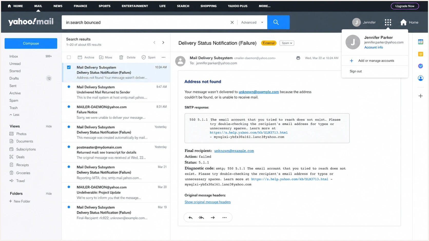The height and width of the screenshot is (241, 429).
Task: Click Sign out
Action: coord(356,71)
